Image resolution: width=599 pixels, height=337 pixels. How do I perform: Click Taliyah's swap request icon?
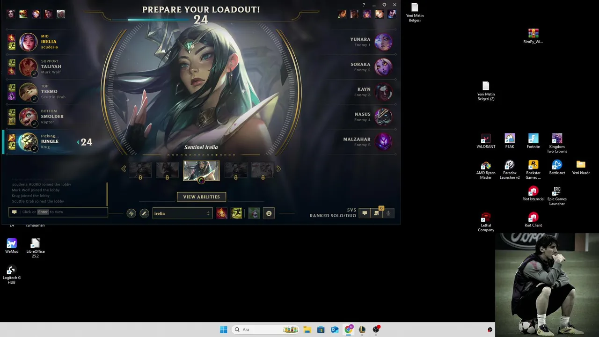[x=34, y=74]
